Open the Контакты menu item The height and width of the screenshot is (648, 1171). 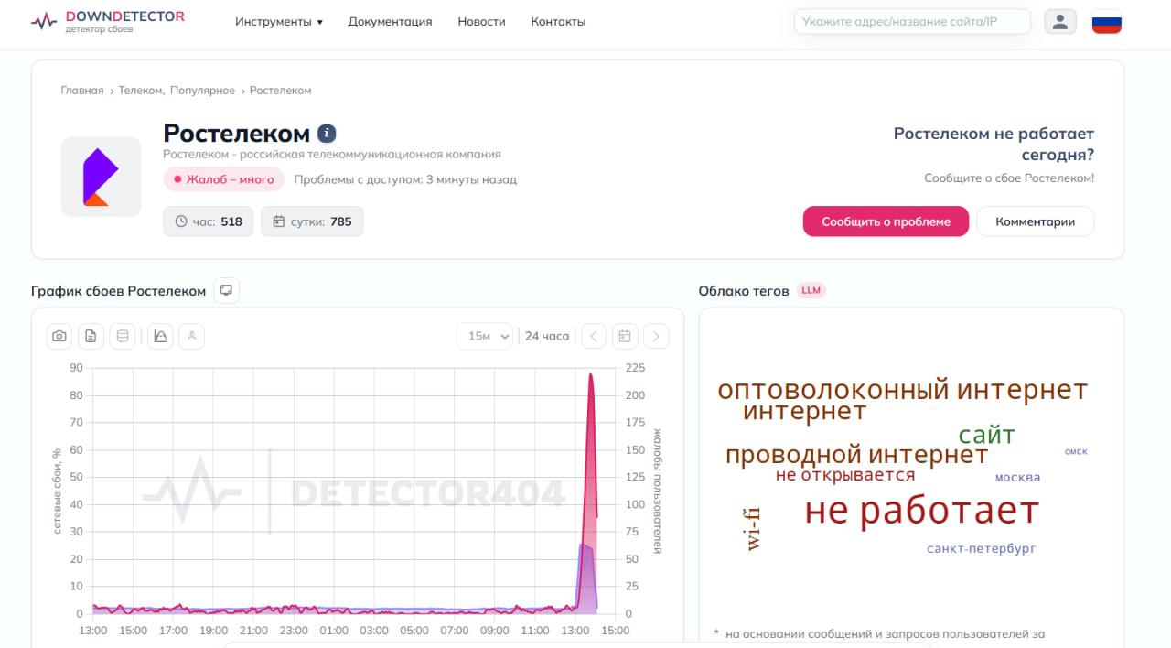[x=558, y=22]
